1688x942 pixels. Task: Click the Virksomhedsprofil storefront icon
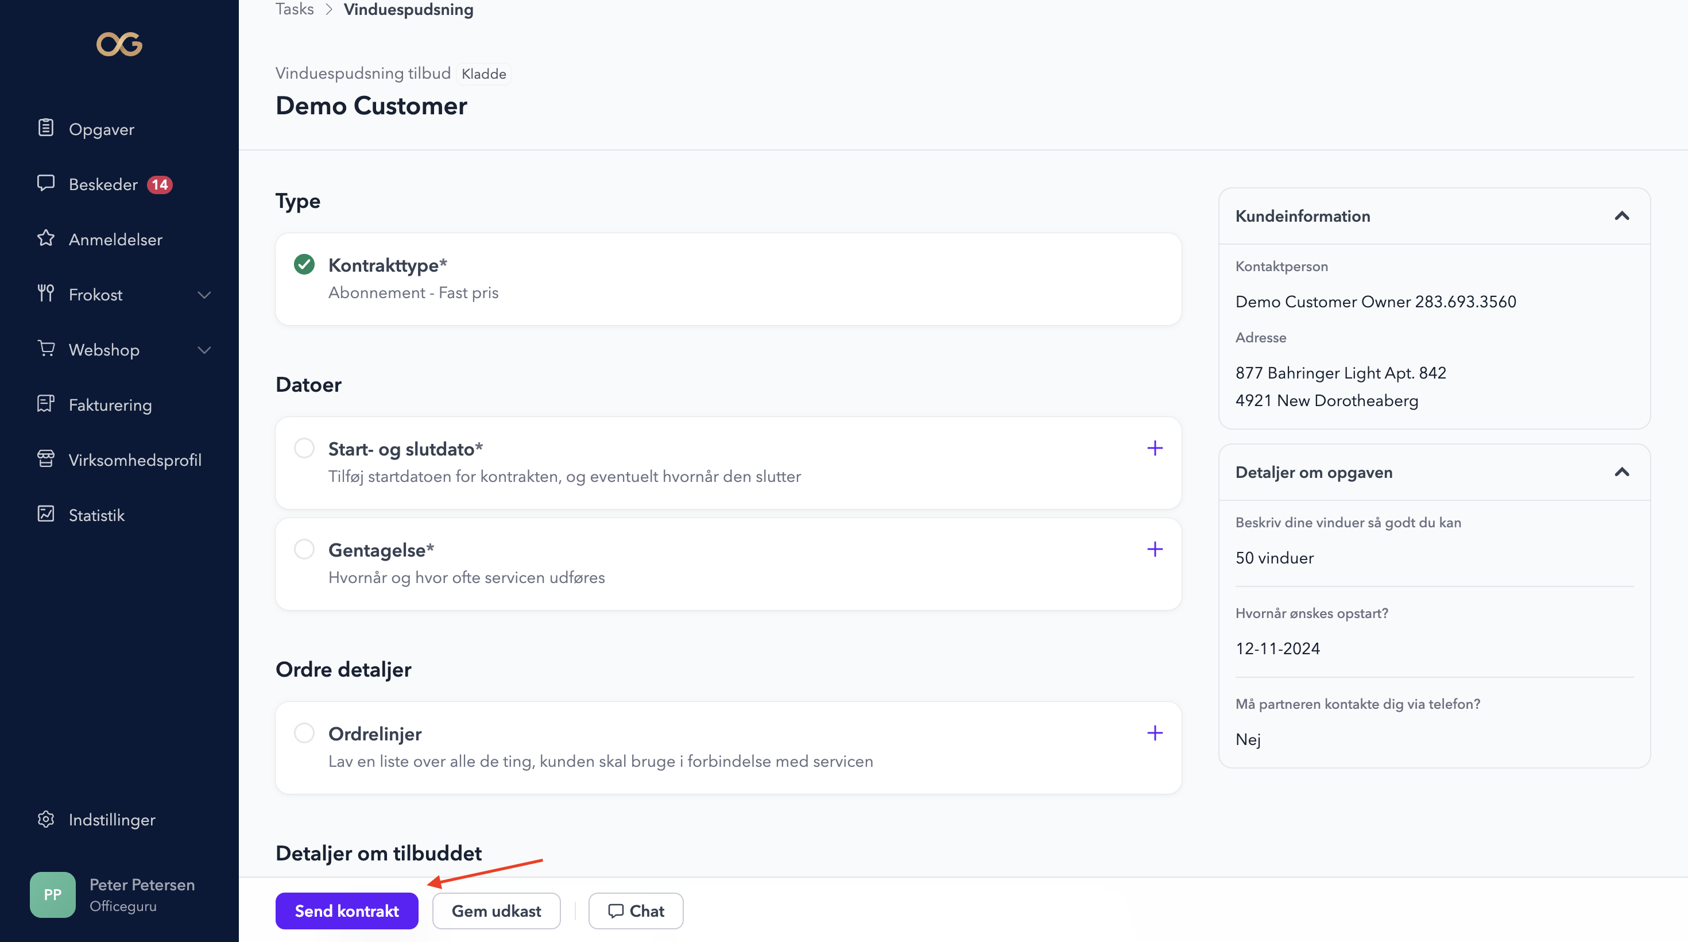[45, 459]
